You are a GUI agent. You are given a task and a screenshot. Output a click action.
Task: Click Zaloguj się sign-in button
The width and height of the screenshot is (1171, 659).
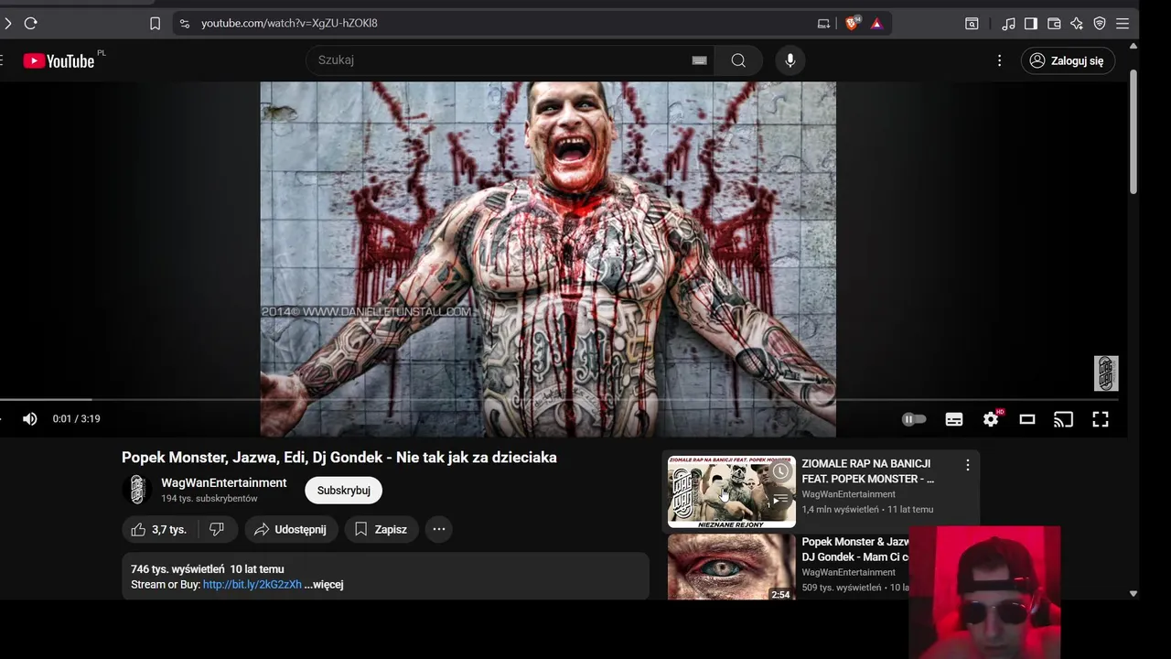[x=1068, y=60]
